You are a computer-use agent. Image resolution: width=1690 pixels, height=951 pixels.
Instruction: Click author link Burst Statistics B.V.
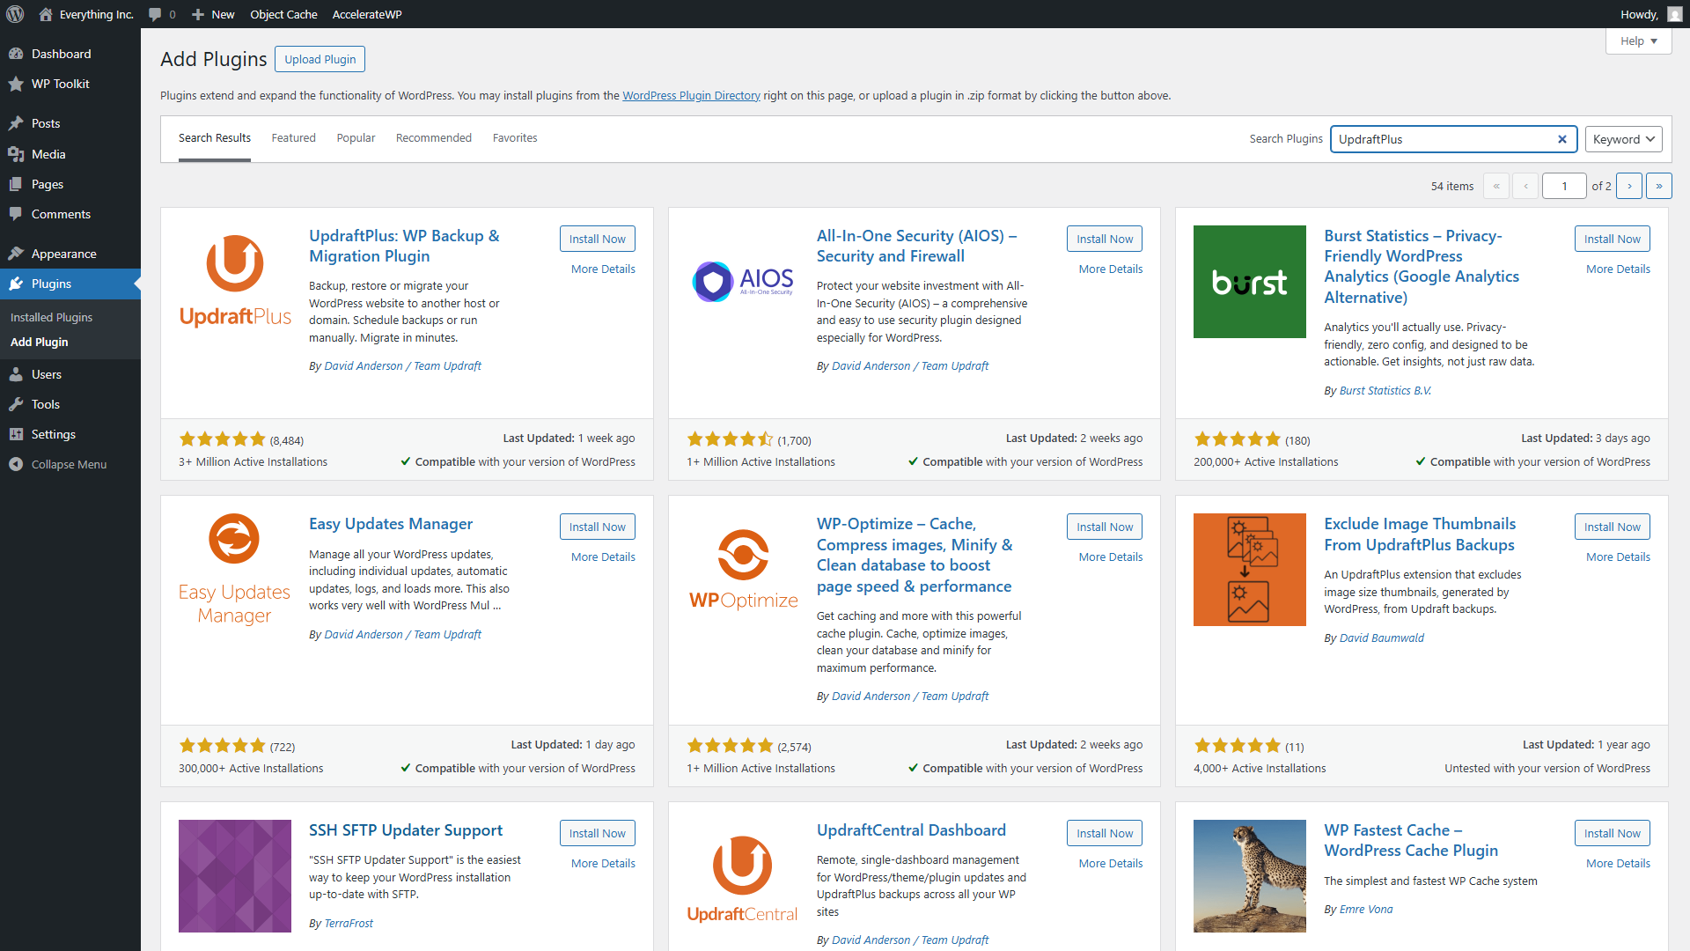(1385, 391)
